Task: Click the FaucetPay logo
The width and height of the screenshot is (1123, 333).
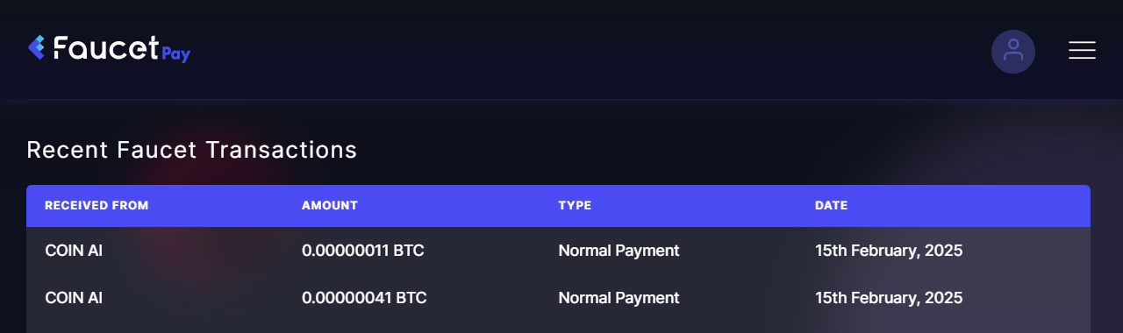Action: (x=110, y=48)
